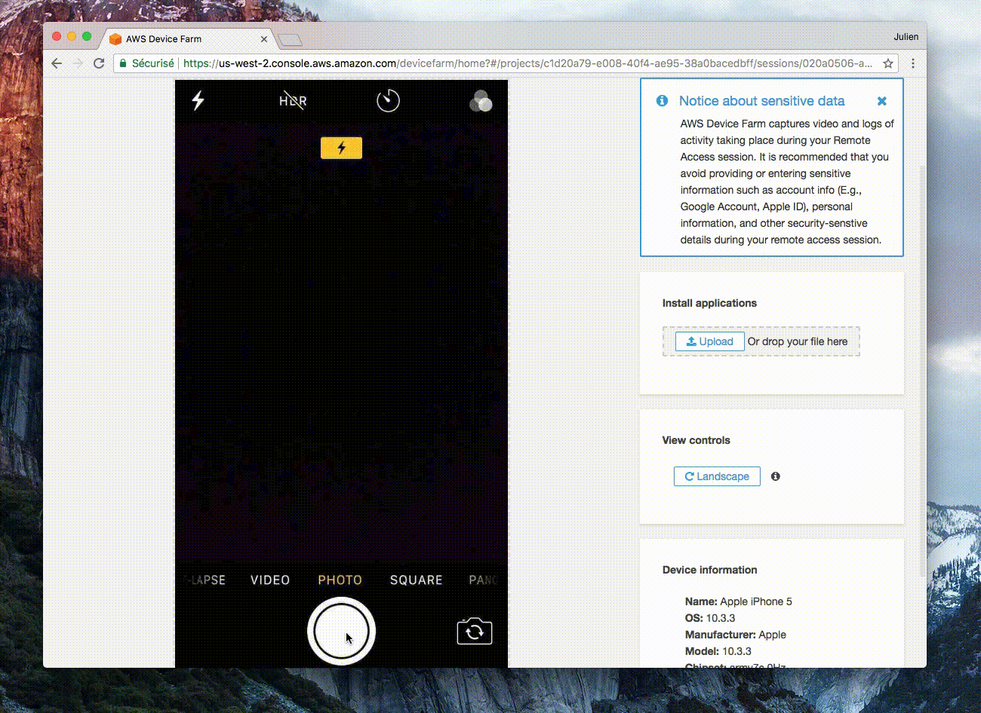Click the green fullscreen window button
The width and height of the screenshot is (981, 713).
click(87, 36)
